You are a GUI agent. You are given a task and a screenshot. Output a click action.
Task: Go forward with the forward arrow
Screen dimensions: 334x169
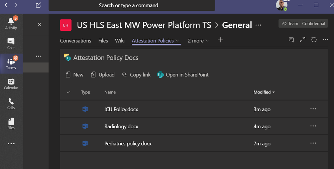[x=16, y=5]
